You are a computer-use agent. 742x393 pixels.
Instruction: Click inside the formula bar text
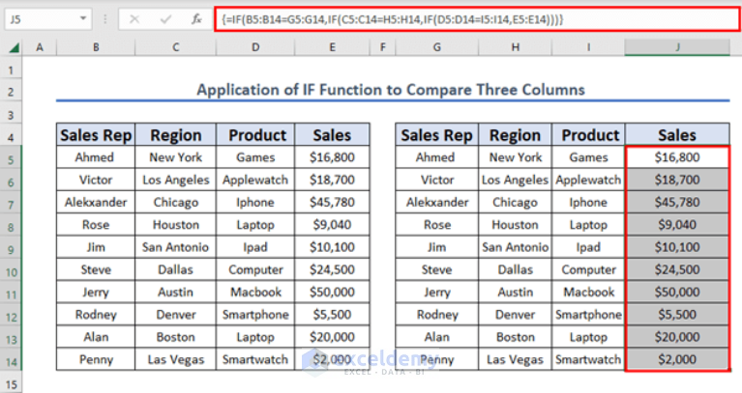coord(393,20)
